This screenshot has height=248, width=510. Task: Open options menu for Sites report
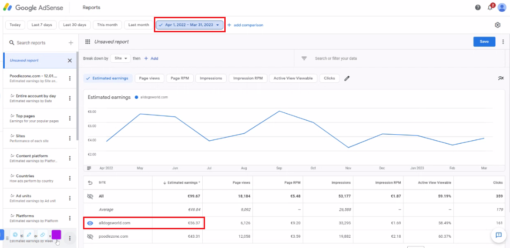[x=69, y=139]
